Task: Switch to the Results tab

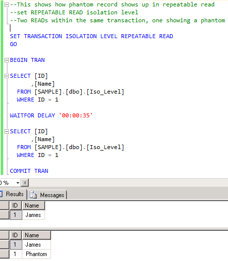Action: pos(13,194)
